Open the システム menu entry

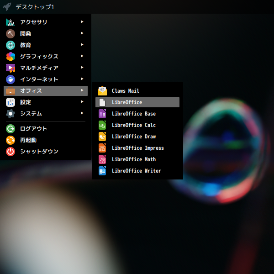(46, 114)
